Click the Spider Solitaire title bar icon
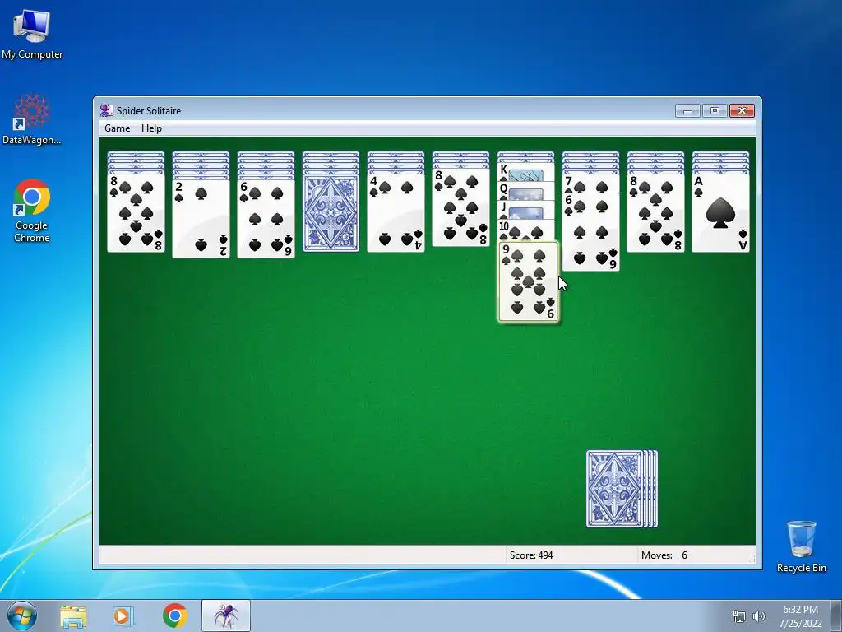The width and height of the screenshot is (842, 632). 106,111
